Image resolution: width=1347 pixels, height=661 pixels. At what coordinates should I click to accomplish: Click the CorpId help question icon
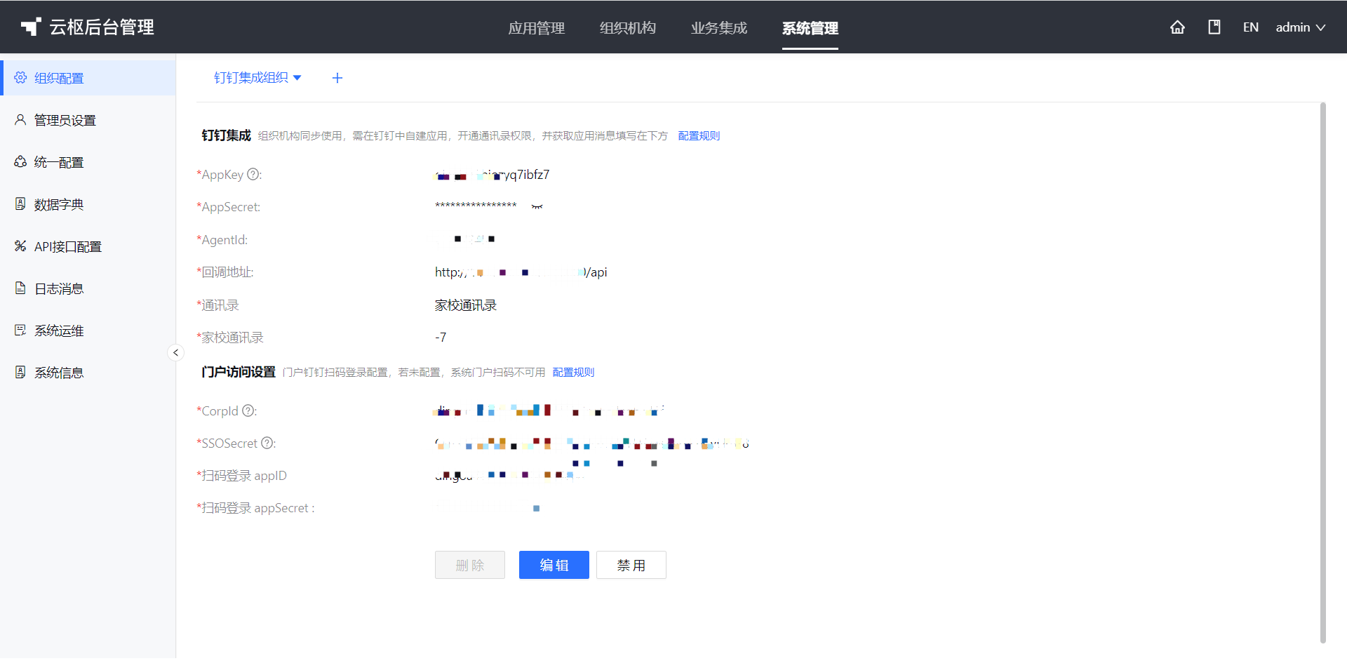coord(248,410)
